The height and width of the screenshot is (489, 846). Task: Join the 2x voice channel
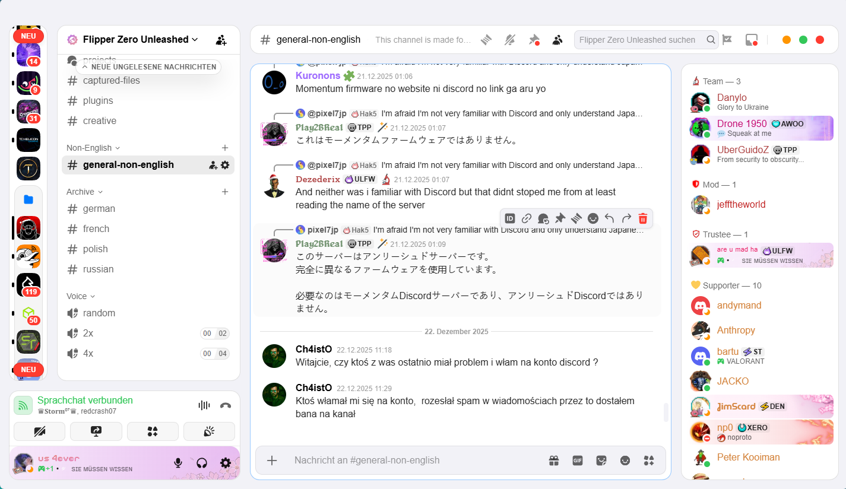(148, 334)
